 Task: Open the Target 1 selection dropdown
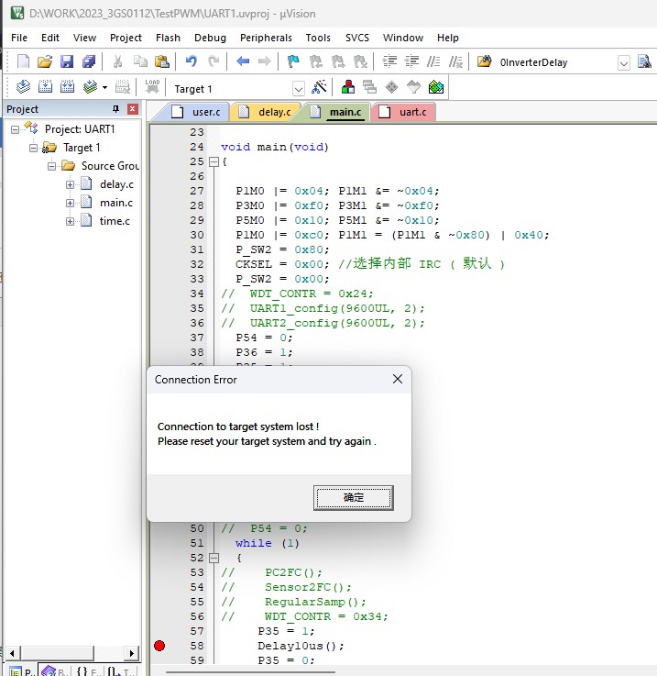(299, 89)
